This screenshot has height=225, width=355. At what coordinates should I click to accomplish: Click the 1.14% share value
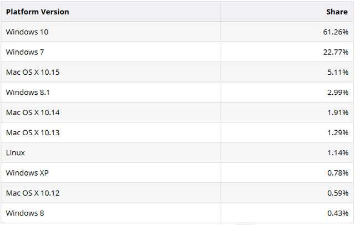[337, 152]
